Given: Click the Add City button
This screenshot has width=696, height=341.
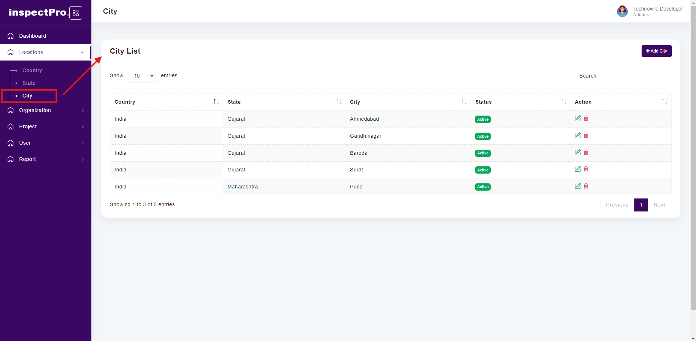Looking at the screenshot, I should [656, 51].
